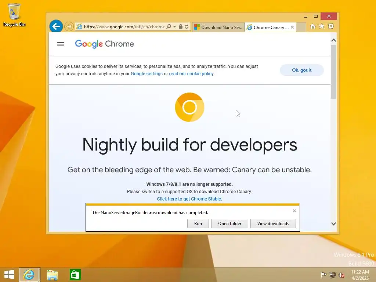Image resolution: width=376 pixels, height=282 pixels.
Task: Refresh the page
Action: [x=187, y=26]
